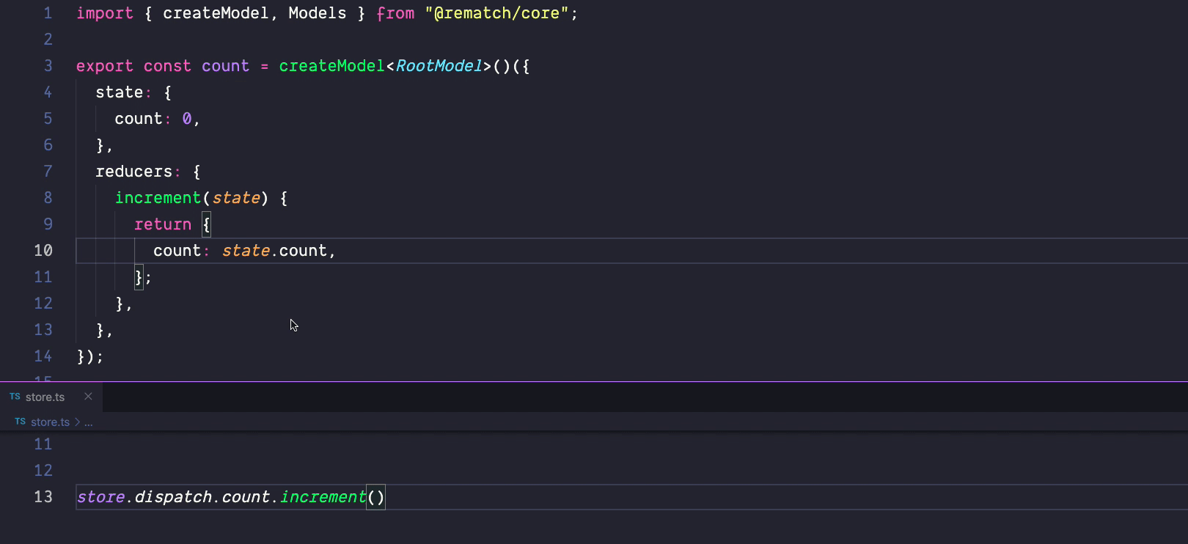Click line number 10 in the top editor
Screen dimensions: 1188x544
pyautogui.click(x=43, y=251)
